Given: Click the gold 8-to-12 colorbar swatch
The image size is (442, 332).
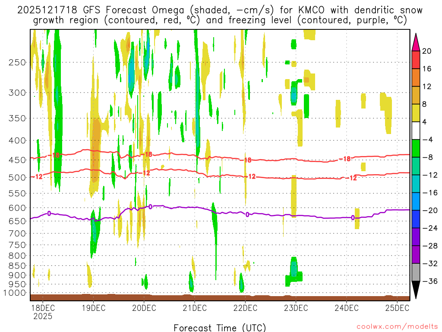Looking at the screenshot, I should (416, 96).
